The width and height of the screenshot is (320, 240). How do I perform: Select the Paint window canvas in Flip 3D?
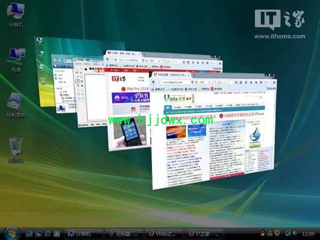pos(95,98)
